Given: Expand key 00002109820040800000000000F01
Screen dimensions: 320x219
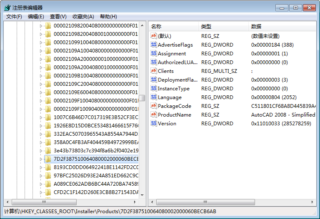Looking at the screenshot, I should (x=41, y=26).
